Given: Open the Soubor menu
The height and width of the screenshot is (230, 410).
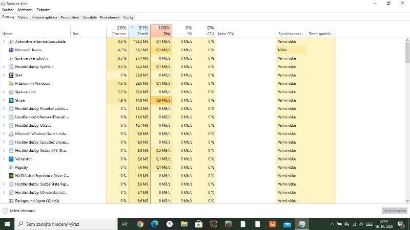Looking at the screenshot, I should [8, 10].
